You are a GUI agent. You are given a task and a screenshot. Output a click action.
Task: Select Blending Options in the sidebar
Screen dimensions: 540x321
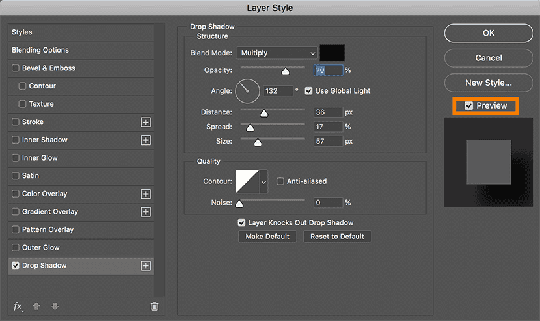pyautogui.click(x=40, y=50)
